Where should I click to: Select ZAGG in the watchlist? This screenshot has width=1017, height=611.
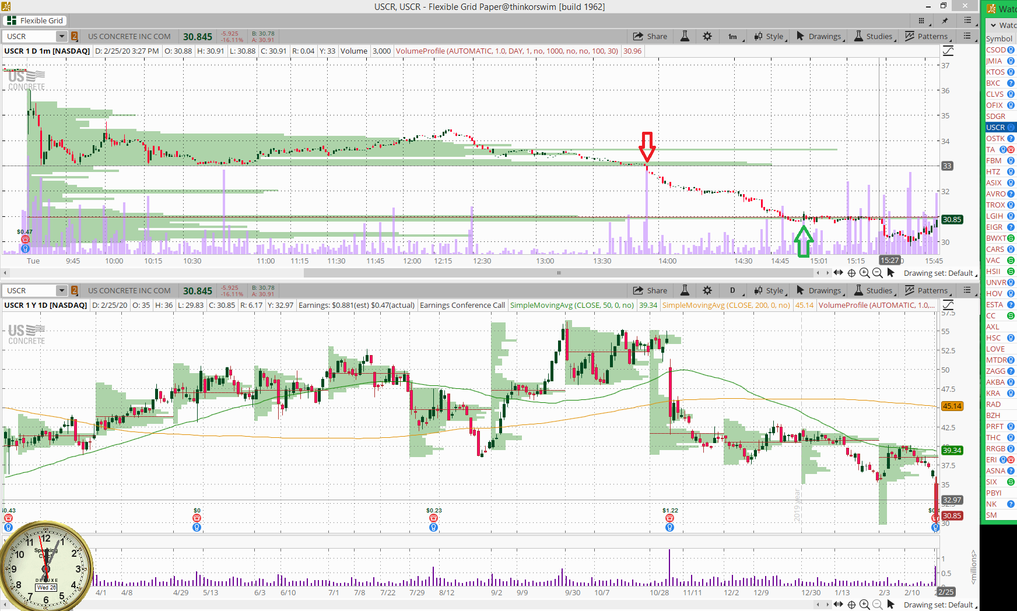pos(996,371)
